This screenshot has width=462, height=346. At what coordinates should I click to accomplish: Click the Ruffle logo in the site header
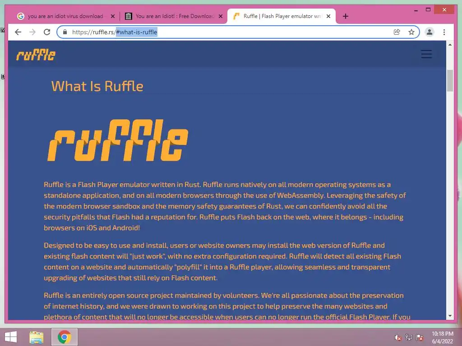(x=36, y=55)
